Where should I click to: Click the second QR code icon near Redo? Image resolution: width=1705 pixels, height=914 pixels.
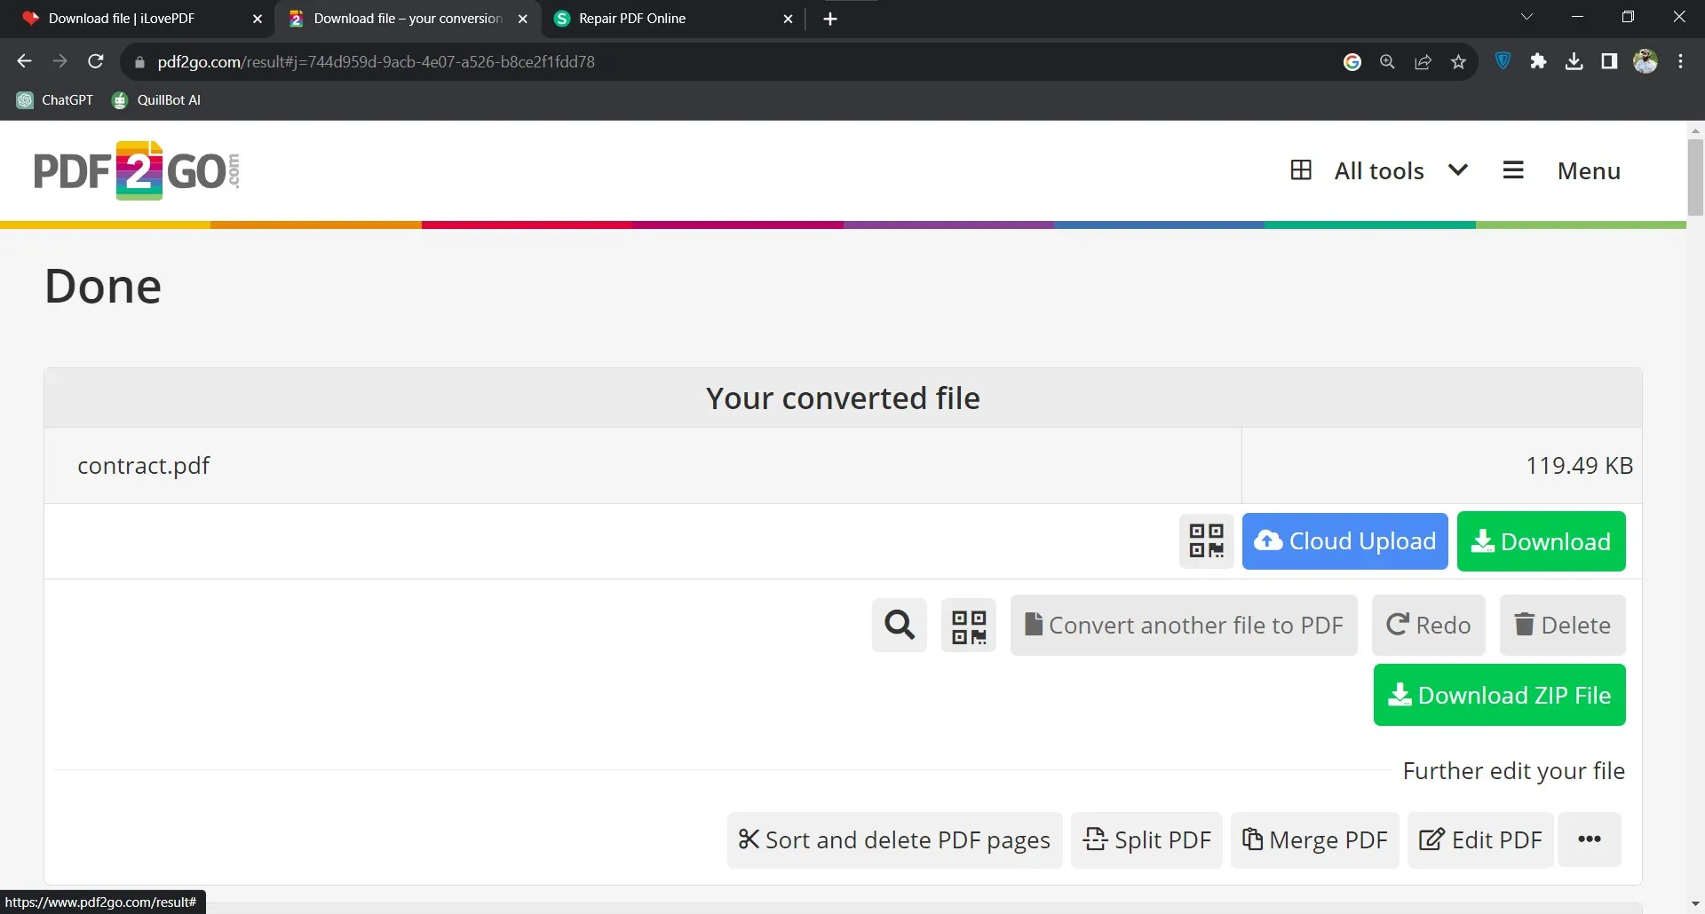coord(968,625)
